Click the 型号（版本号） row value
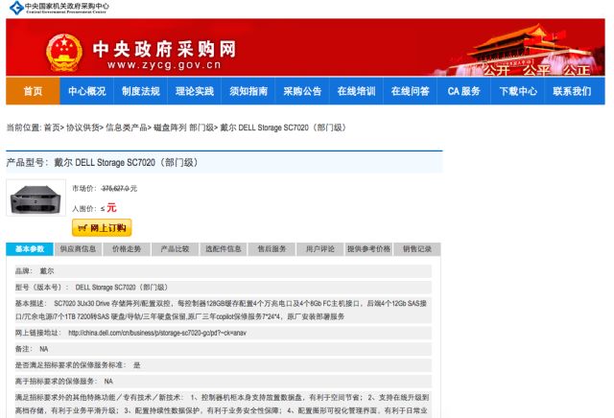This screenshot has width=614, height=418. pos(122,288)
